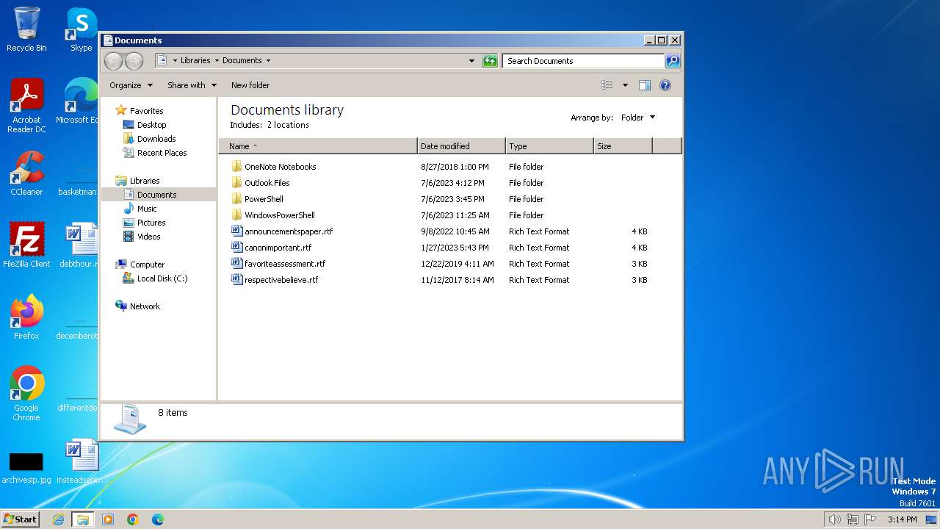The height and width of the screenshot is (529, 940).
Task: Open archivesip.jpg on desktop
Action: click(x=26, y=466)
